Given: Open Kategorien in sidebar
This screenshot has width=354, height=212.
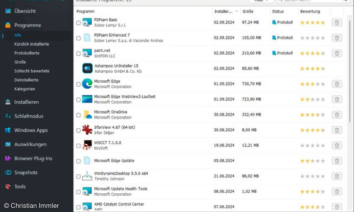Looking at the screenshot, I should tap(24, 89).
